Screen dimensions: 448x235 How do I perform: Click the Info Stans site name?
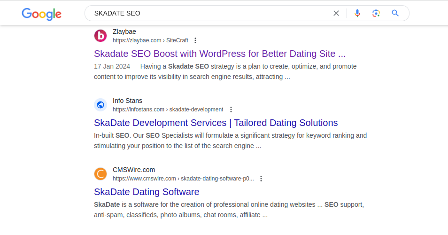[x=127, y=101]
